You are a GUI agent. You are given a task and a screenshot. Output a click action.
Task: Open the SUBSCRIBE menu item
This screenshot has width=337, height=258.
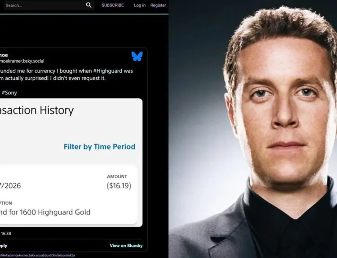point(113,5)
